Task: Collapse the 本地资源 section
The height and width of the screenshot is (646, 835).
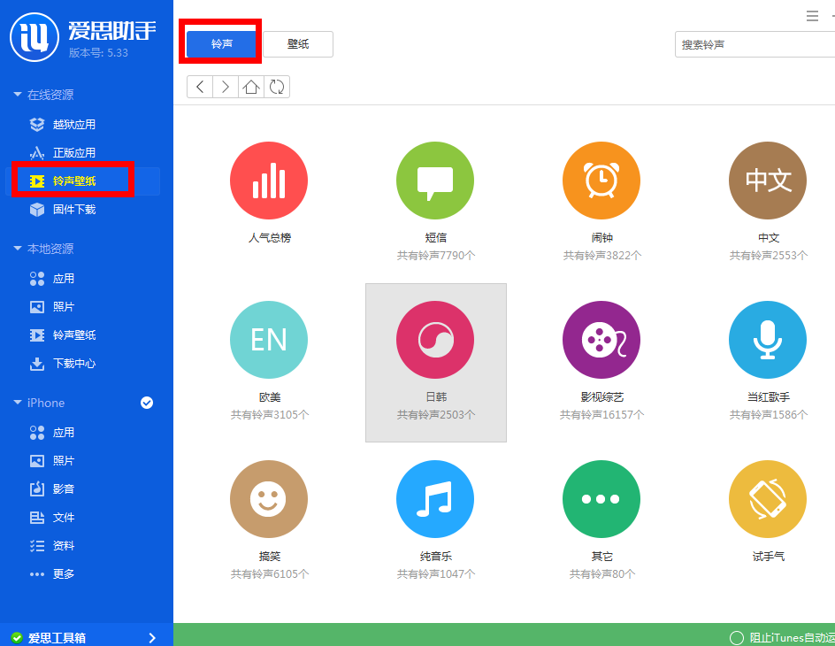Action: (51, 248)
